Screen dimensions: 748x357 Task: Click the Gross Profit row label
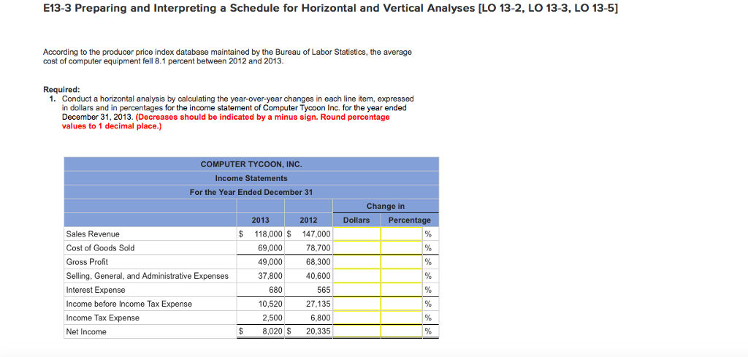88,261
